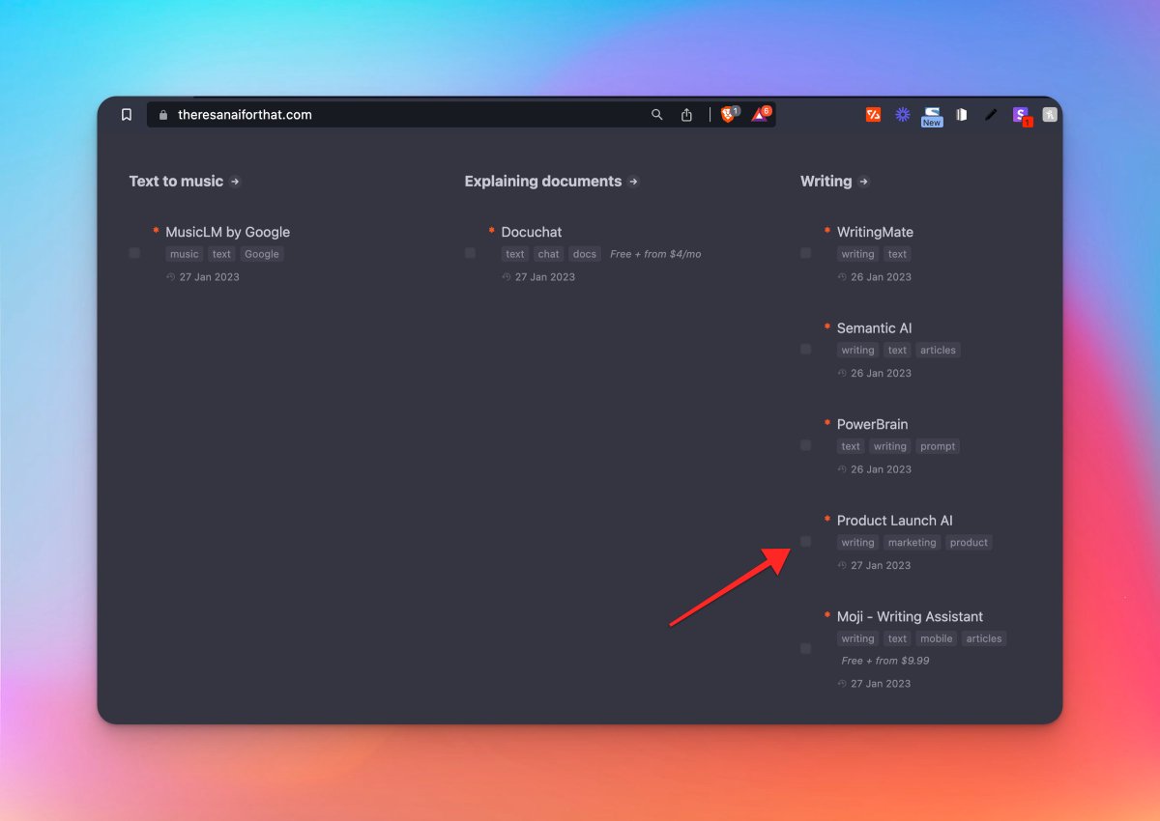The image size is (1160, 821).
Task: Click the Google tag under MusicLM
Action: click(x=261, y=254)
